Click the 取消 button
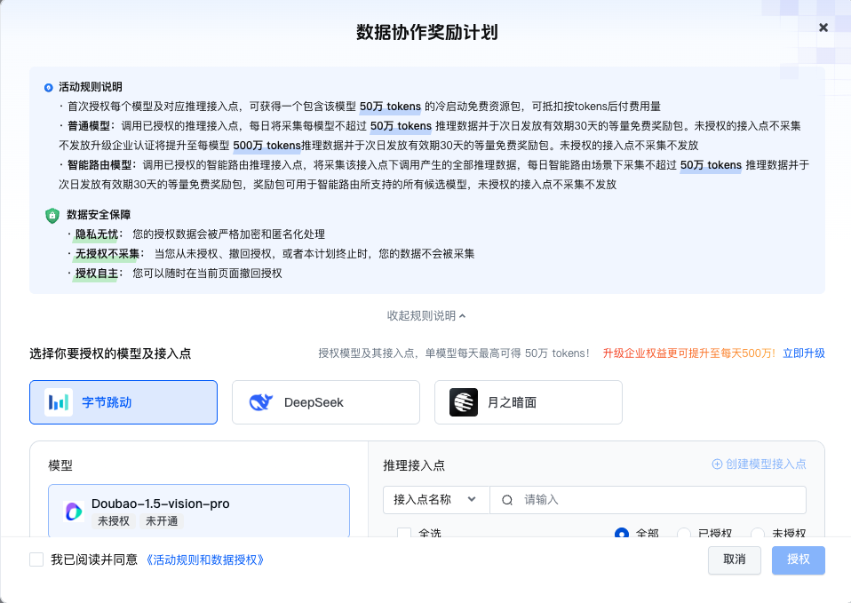The width and height of the screenshot is (851, 603). coord(735,559)
